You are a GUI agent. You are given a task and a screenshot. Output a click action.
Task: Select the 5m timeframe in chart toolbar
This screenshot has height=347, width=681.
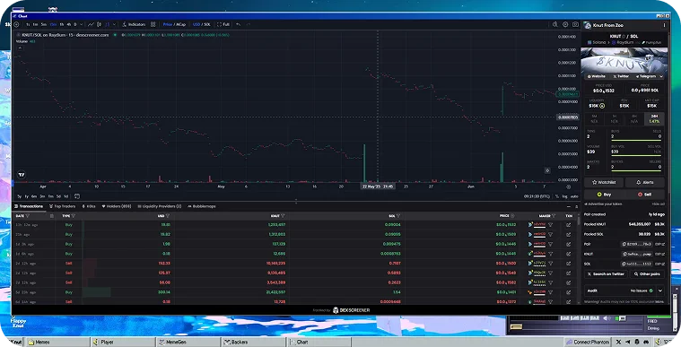[43, 25]
